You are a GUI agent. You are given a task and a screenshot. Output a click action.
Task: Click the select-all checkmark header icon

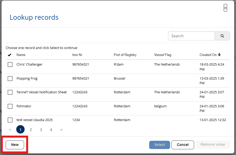click(x=10, y=55)
